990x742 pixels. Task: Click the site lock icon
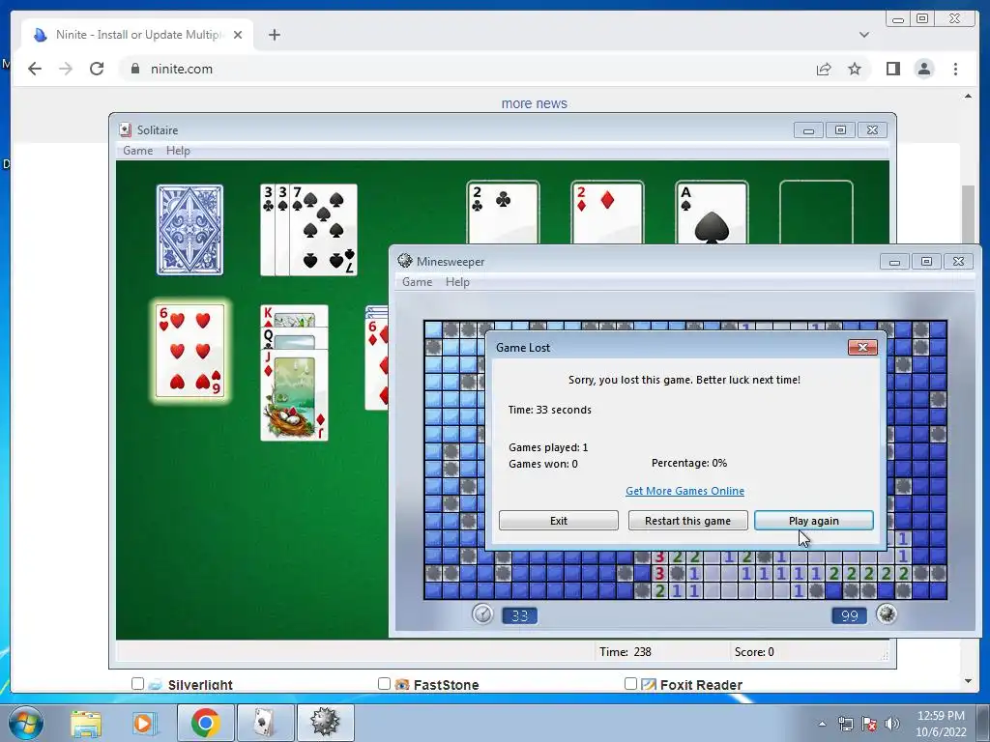pyautogui.click(x=134, y=69)
